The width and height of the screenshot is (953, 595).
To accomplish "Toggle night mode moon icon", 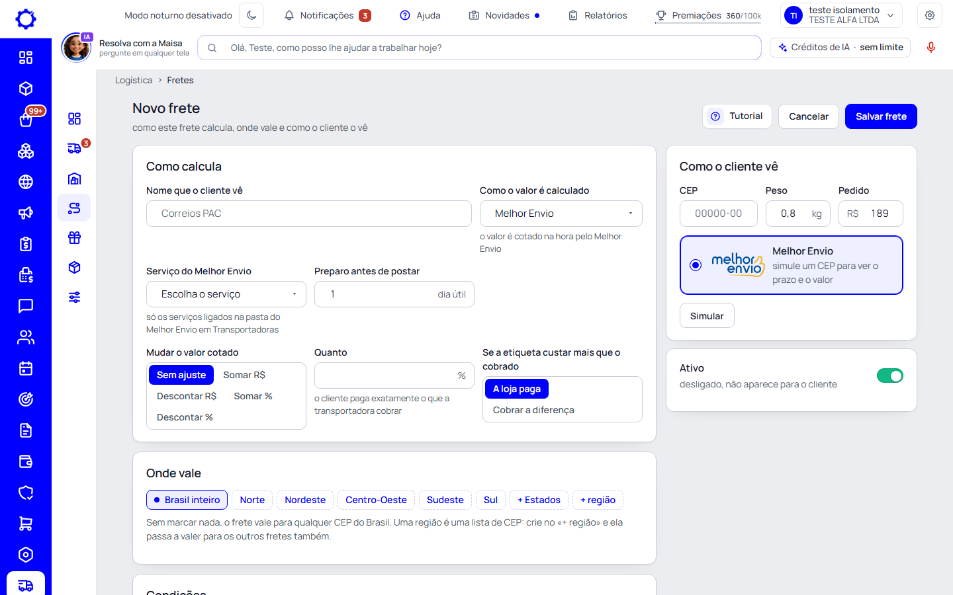I will (x=251, y=15).
